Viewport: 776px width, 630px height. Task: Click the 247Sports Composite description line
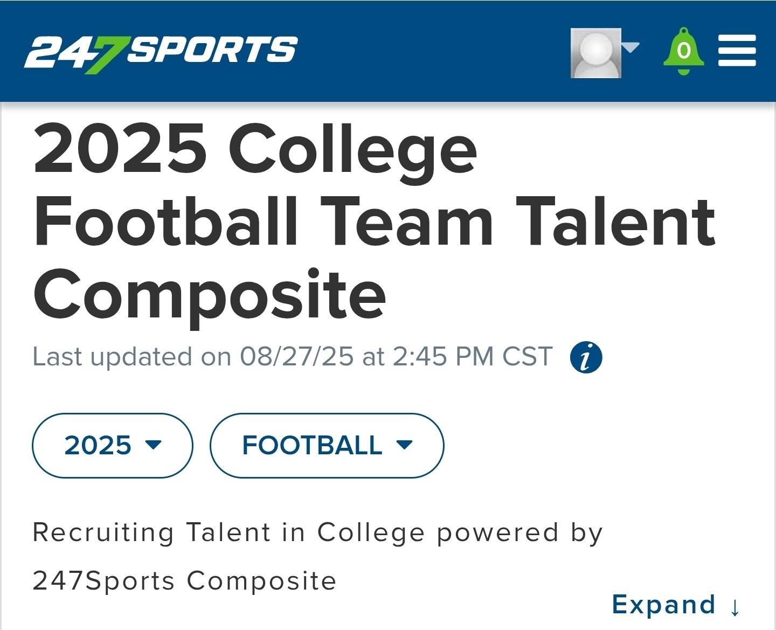coord(184,581)
